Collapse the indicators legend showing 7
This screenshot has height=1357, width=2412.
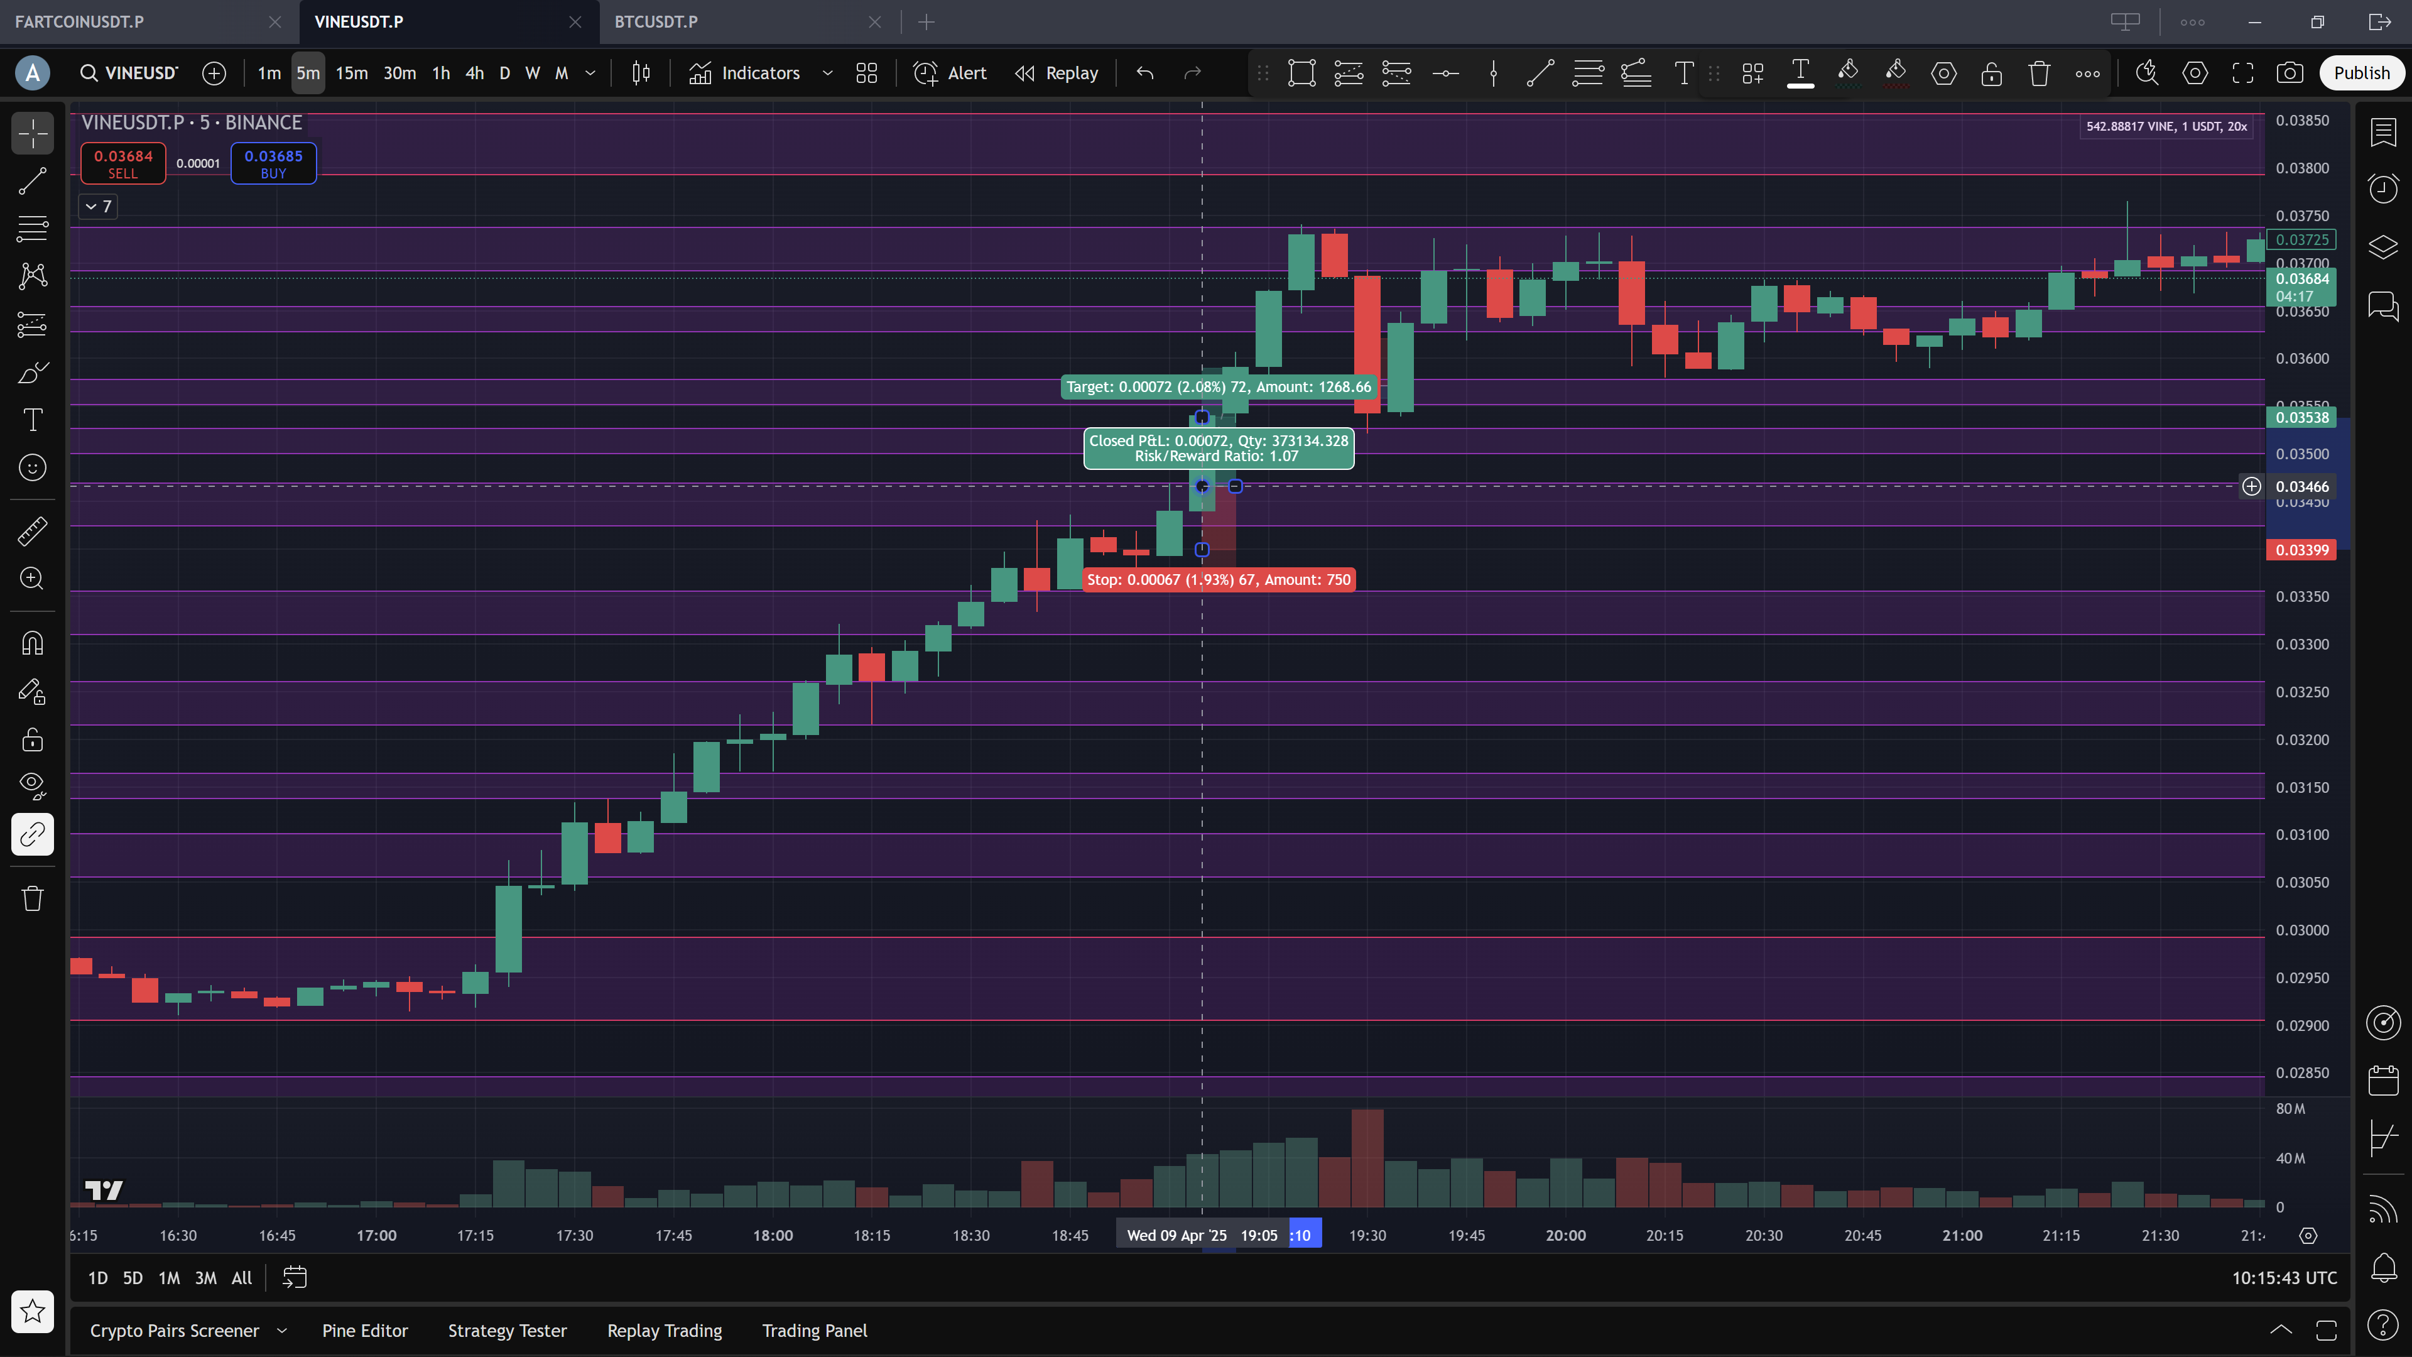point(97,206)
